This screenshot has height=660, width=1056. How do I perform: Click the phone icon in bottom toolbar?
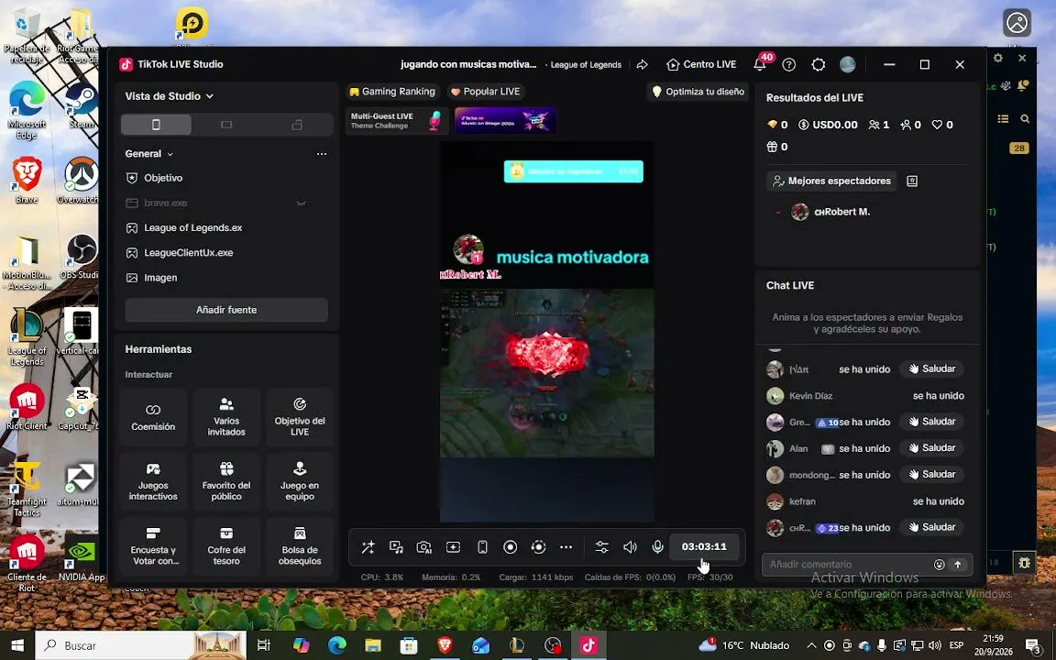[482, 547]
